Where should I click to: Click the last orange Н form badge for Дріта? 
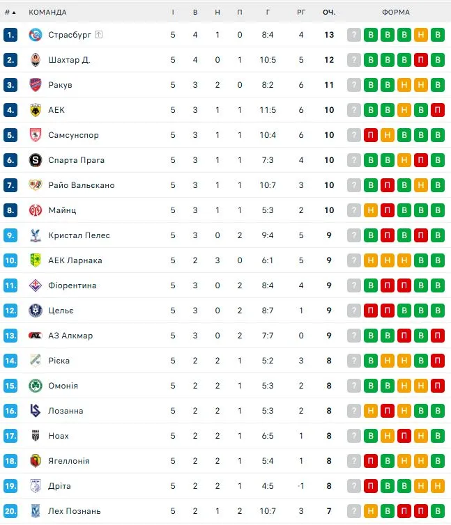438,486
